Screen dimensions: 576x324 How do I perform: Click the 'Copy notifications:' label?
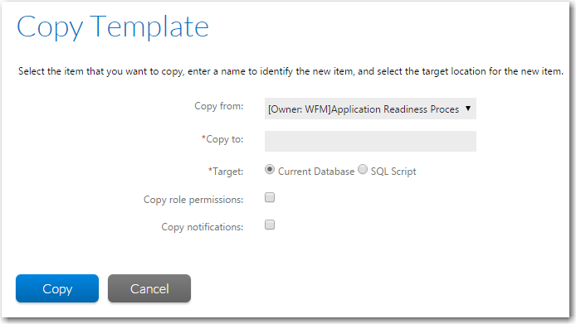pos(203,227)
